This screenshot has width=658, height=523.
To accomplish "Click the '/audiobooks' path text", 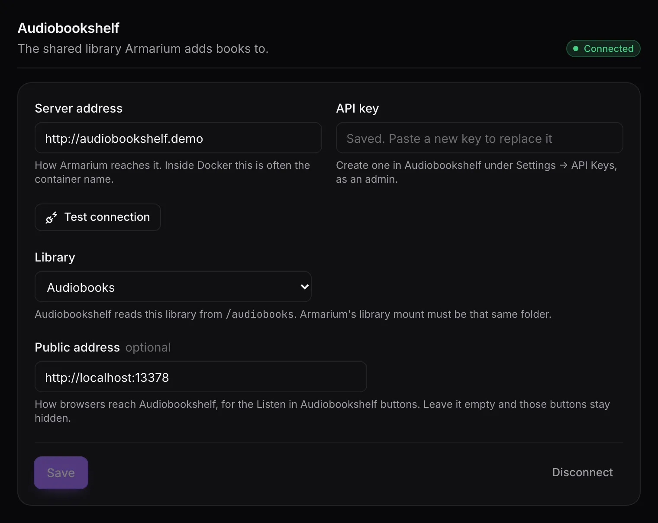I will (x=260, y=314).
